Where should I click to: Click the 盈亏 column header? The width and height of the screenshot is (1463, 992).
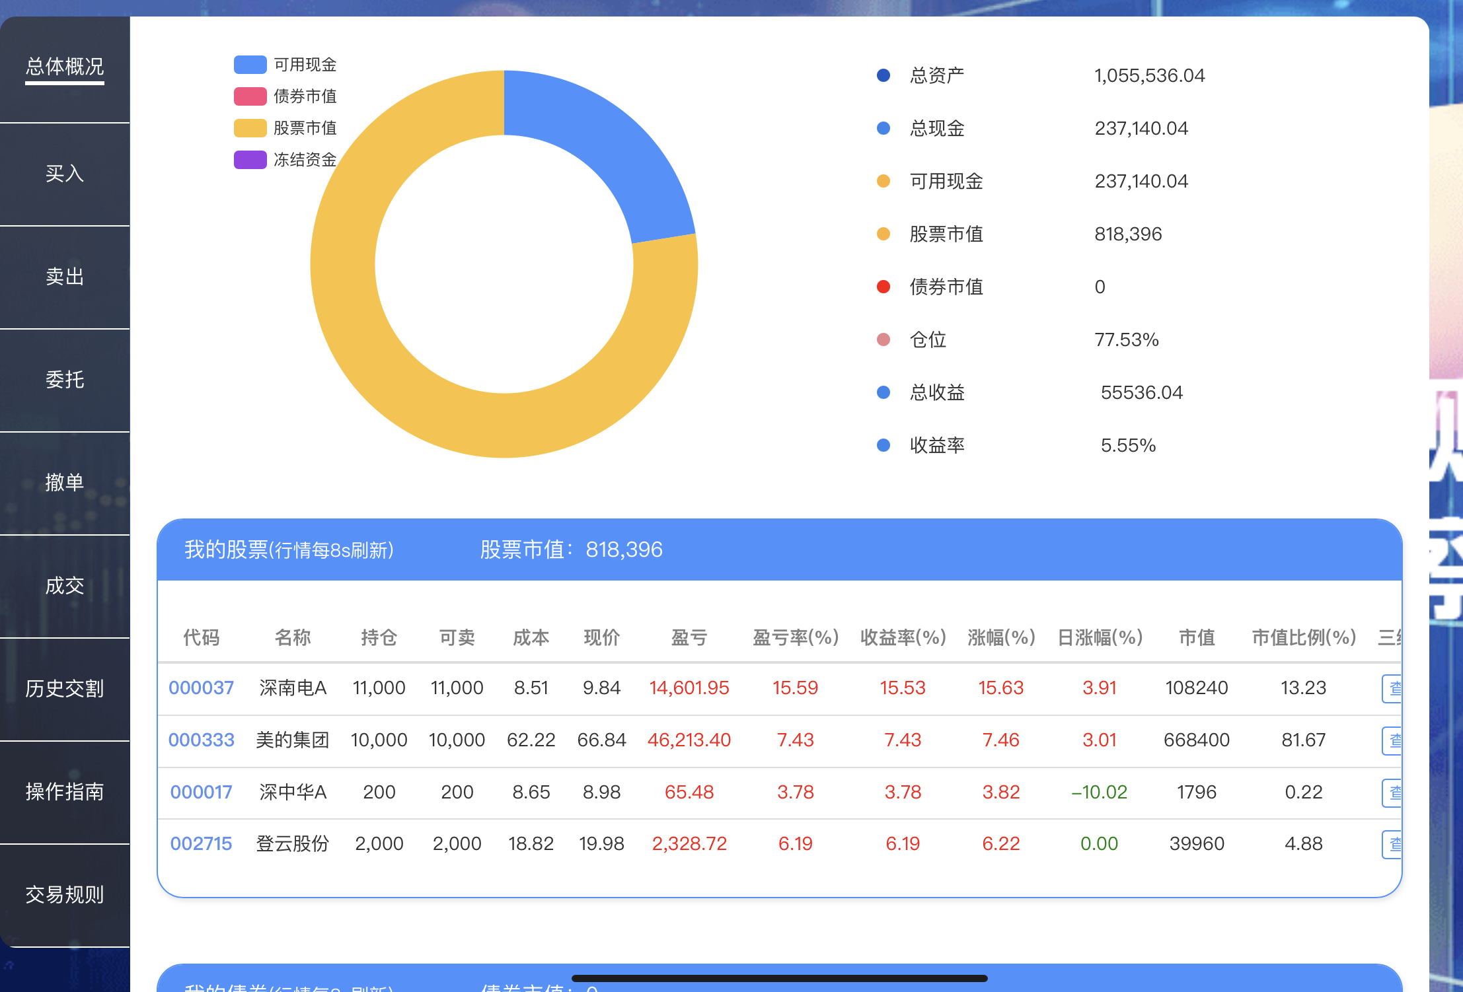pos(689,638)
